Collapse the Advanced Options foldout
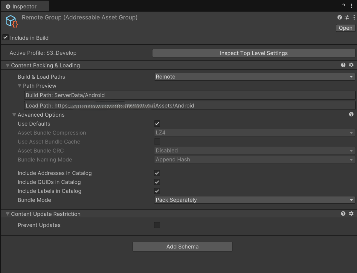357x273 pixels. (14, 115)
